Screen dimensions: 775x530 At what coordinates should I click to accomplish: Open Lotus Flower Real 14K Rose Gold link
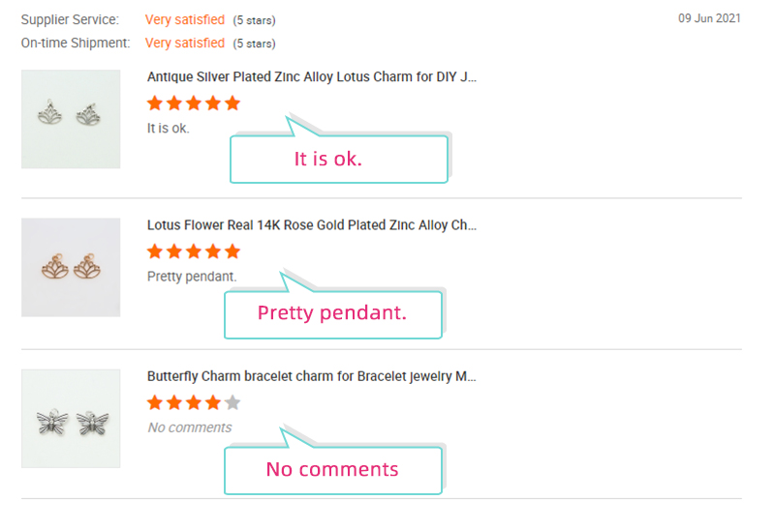[312, 225]
